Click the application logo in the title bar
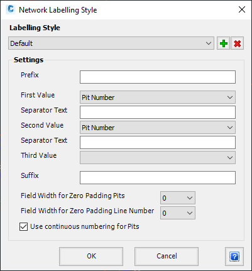Image resolution: width=252 pixels, height=271 pixels. [11, 9]
